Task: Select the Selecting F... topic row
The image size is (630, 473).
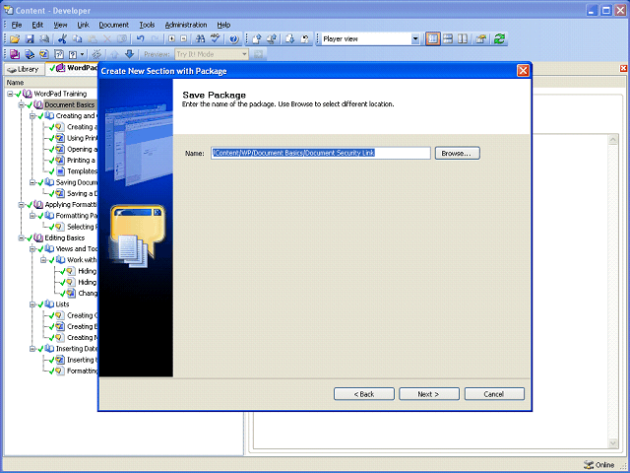Action: pyautogui.click(x=82, y=227)
